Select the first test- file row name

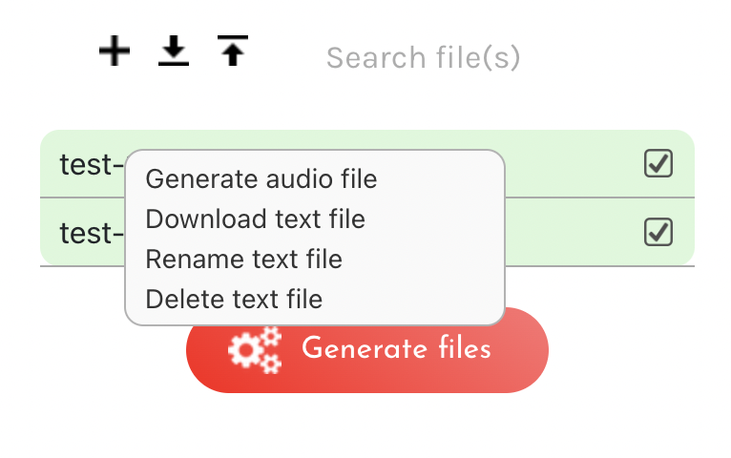tap(92, 164)
